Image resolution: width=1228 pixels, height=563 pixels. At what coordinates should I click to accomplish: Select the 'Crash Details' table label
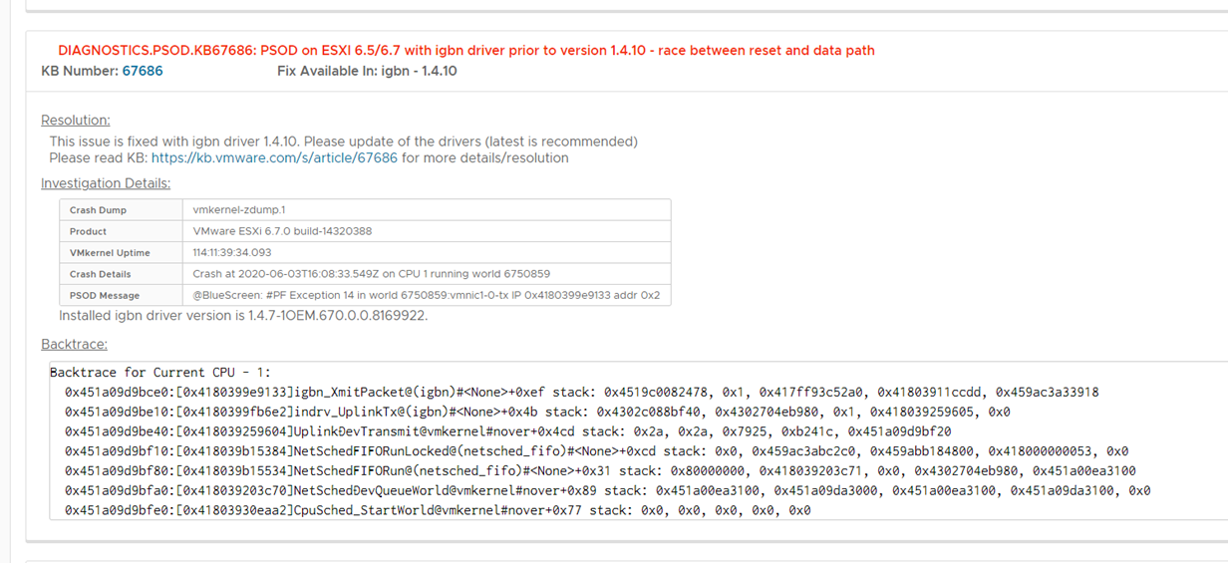click(100, 274)
